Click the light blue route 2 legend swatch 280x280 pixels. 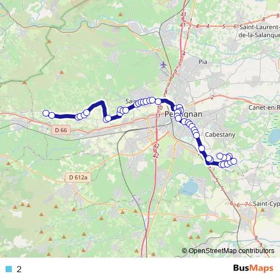[8, 269]
